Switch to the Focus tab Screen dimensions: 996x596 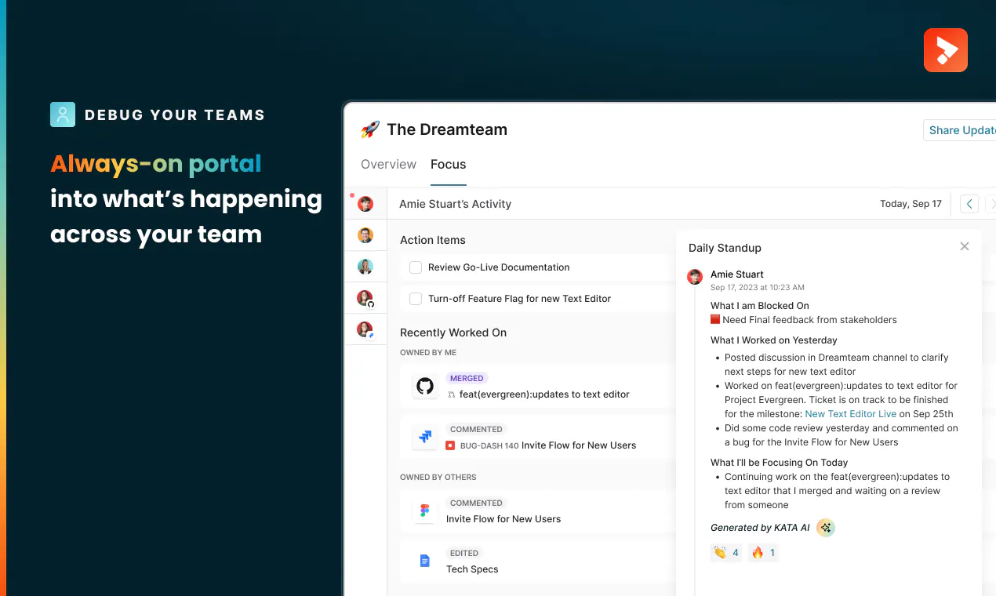click(x=448, y=164)
